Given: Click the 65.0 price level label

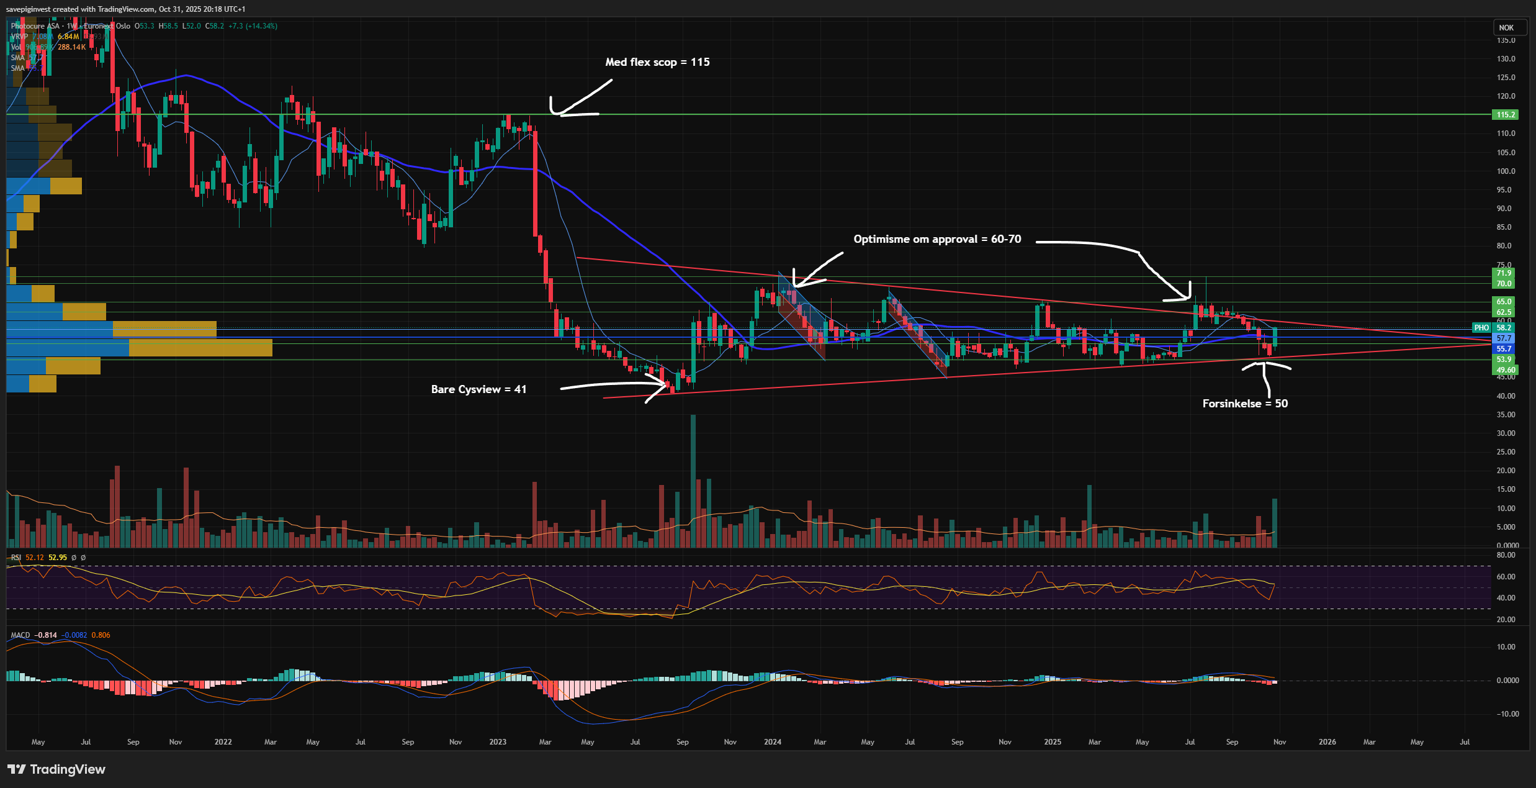Looking at the screenshot, I should [x=1504, y=302].
